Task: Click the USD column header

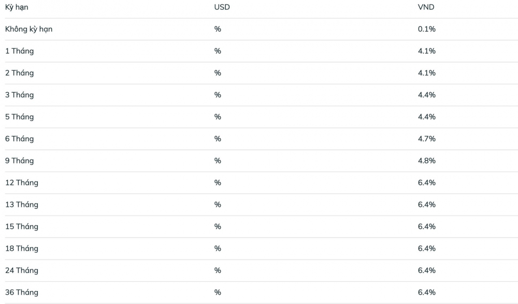Action: point(222,7)
